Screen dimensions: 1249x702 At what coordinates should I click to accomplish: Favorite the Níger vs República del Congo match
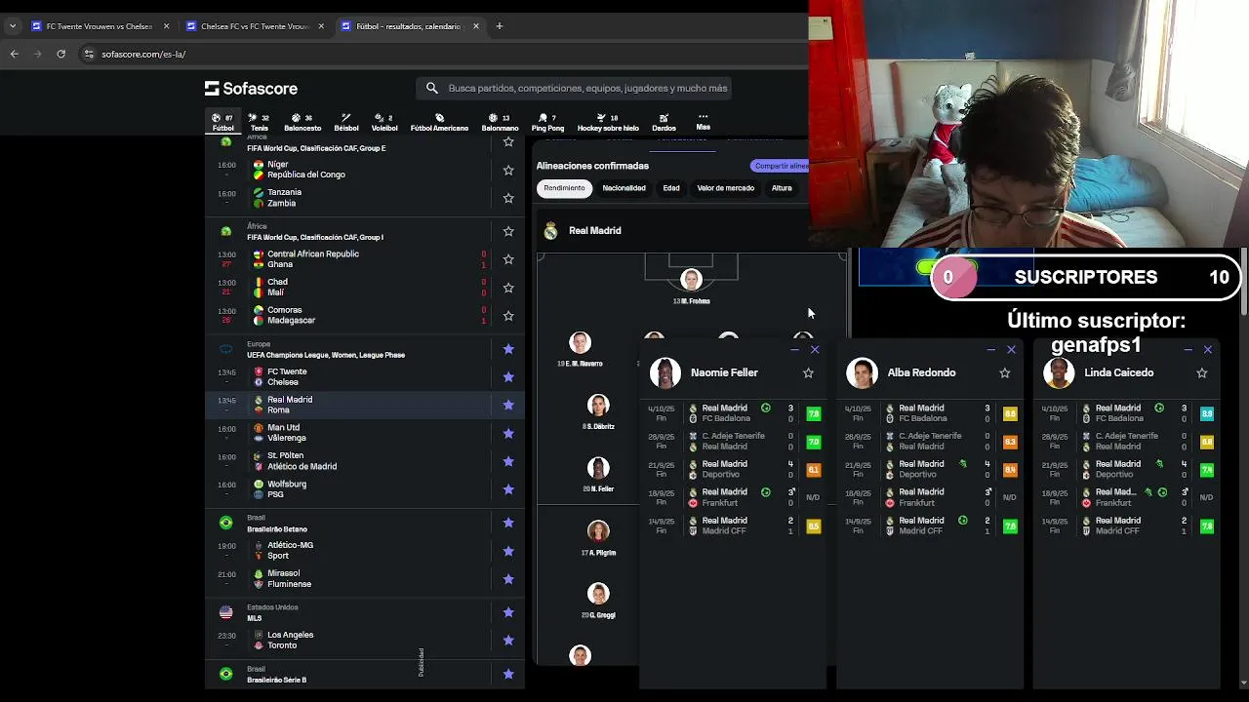[x=508, y=170]
